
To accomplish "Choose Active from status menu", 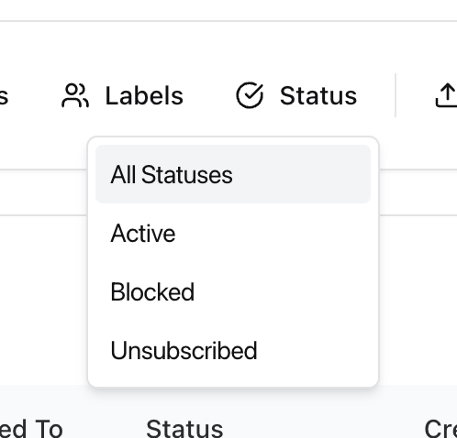I will point(233,233).
